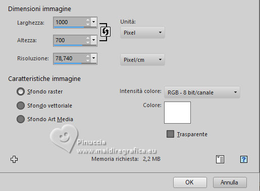Decrease Larghezza with the down stepper
260x191 pixels.
point(88,25)
